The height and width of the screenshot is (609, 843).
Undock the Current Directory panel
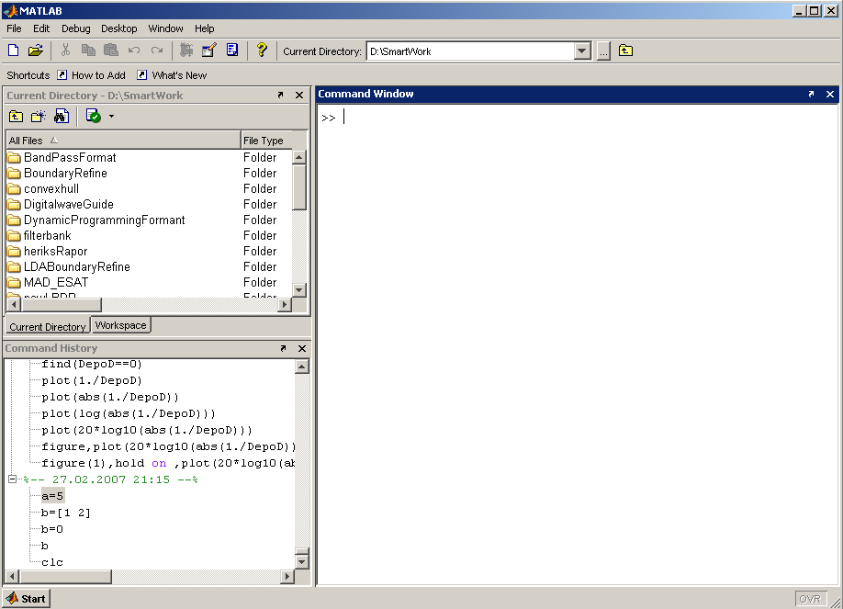280,96
